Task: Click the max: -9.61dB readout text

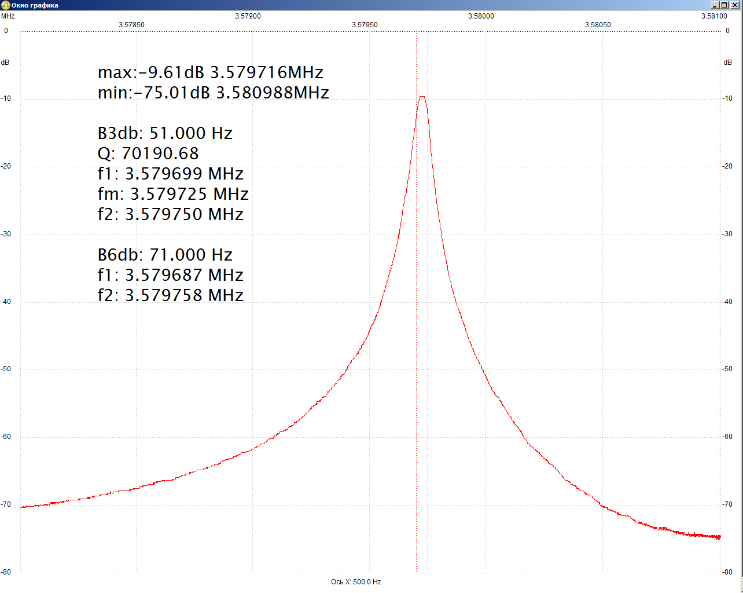Action: [x=210, y=72]
